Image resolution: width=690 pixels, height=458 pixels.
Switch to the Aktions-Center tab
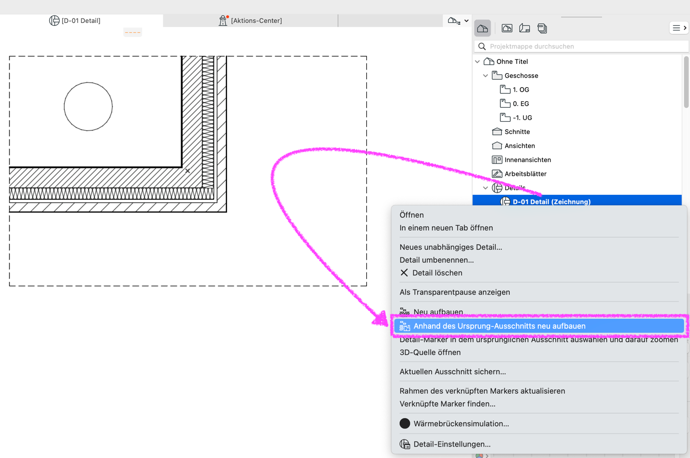click(250, 20)
